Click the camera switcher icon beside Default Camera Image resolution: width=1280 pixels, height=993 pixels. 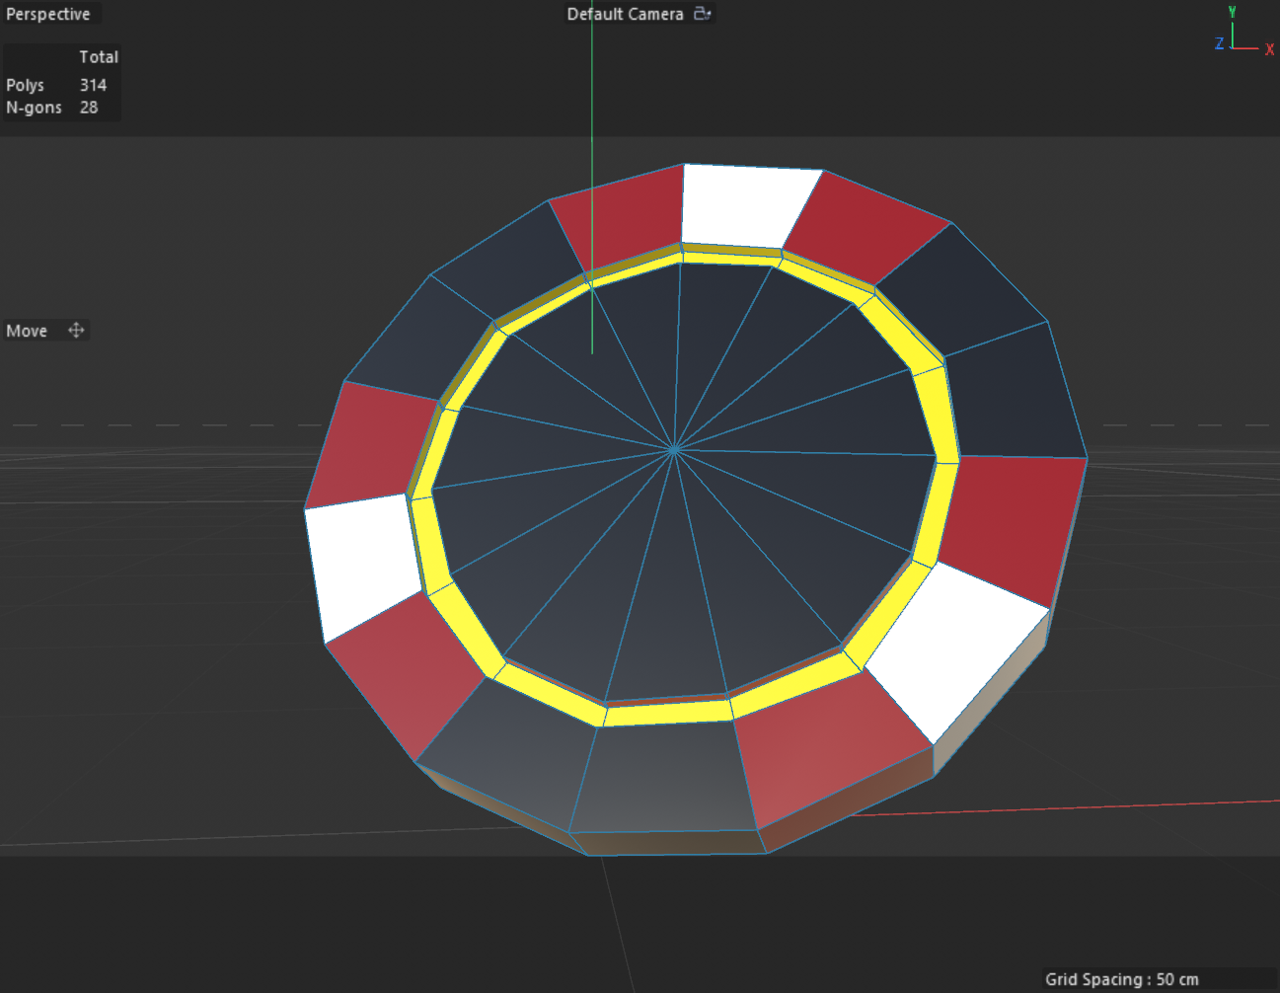click(702, 14)
